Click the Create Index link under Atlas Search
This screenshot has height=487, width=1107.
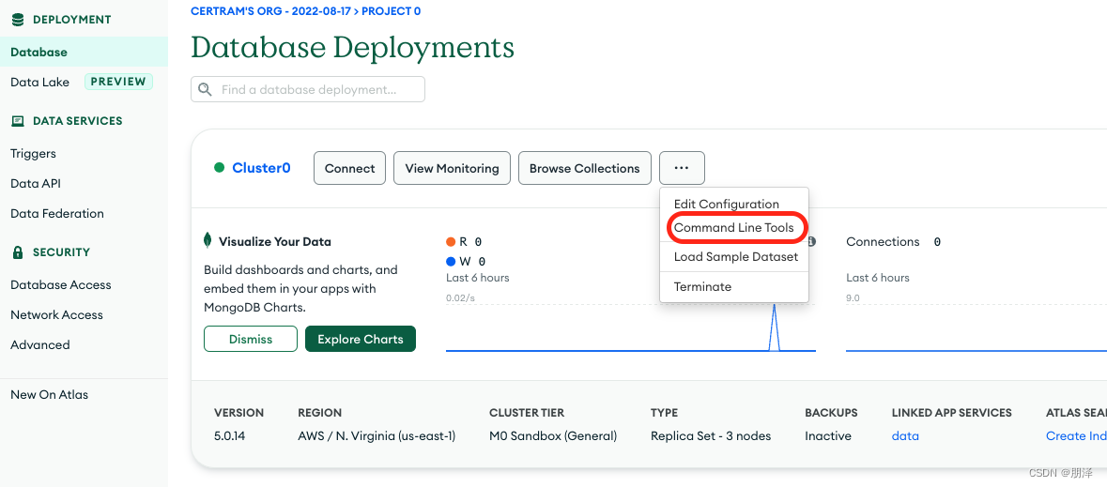click(1076, 436)
